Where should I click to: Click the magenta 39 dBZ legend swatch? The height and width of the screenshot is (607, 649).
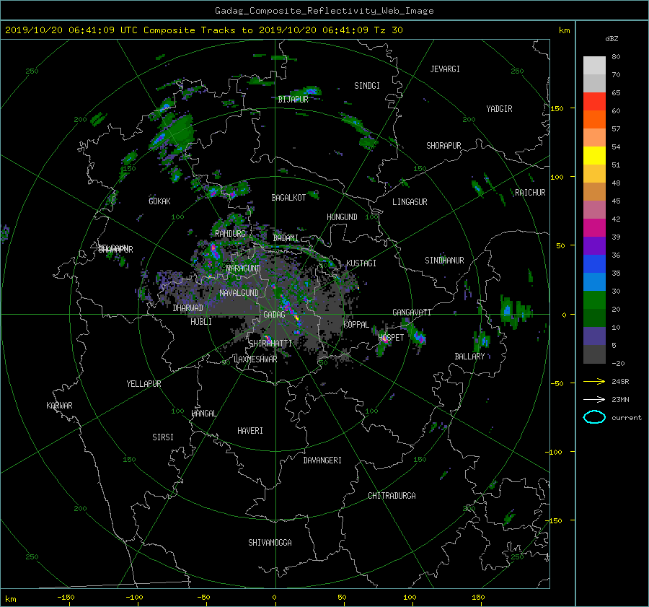[594, 228]
